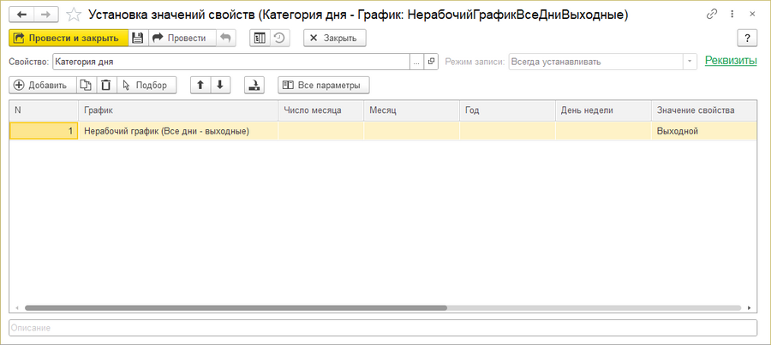Screen dimensions: 771x345
Task: Open the three-dots more menu
Action: click(732, 15)
